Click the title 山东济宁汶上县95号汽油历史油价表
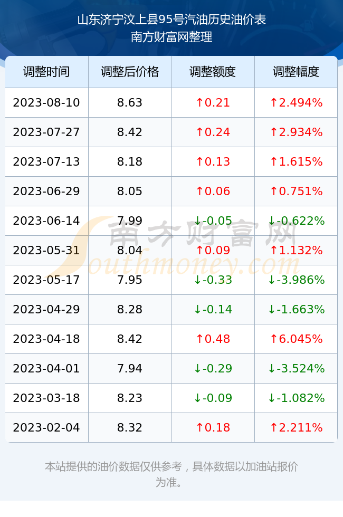Image resolution: width=343 pixels, height=517 pixels. [x=171, y=20]
